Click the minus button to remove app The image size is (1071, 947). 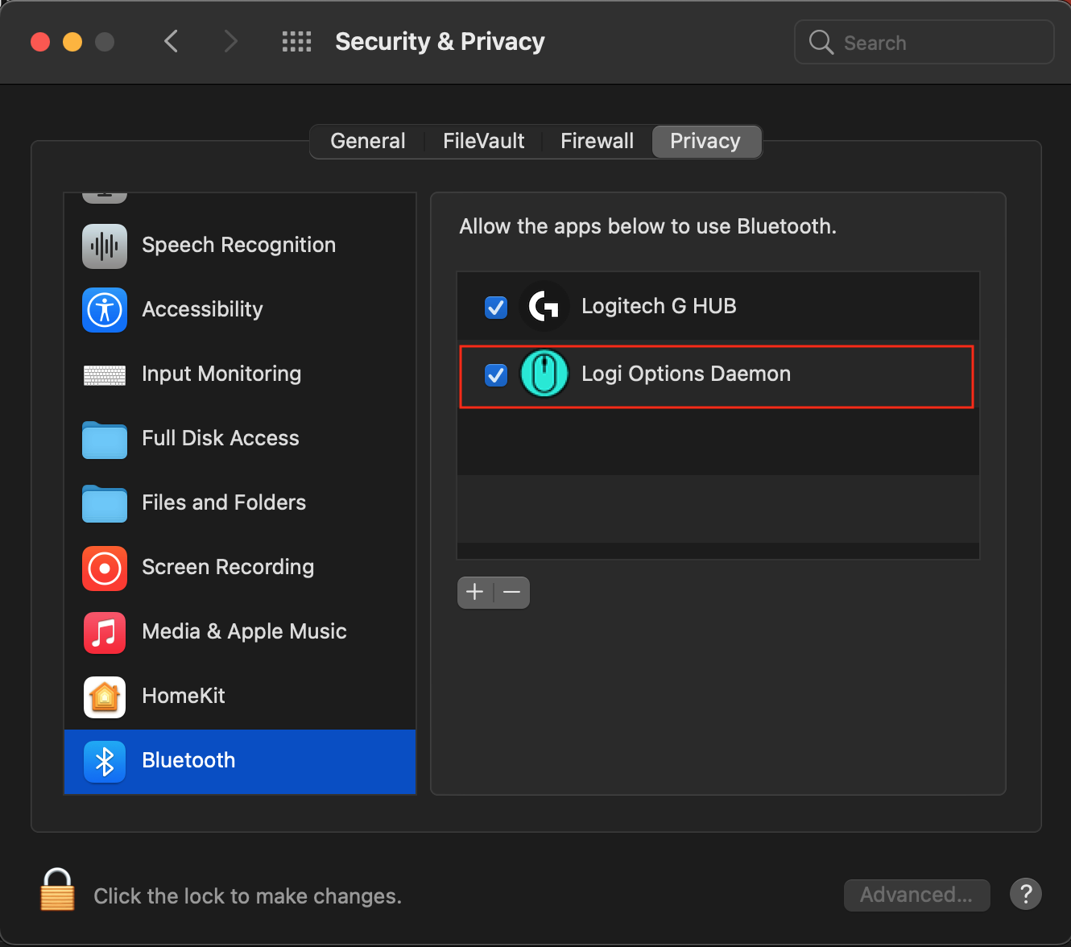[512, 593]
